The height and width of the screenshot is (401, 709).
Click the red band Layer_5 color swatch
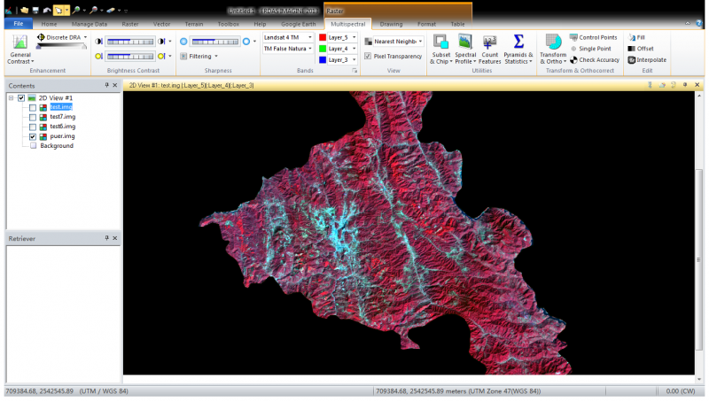pyautogui.click(x=323, y=38)
